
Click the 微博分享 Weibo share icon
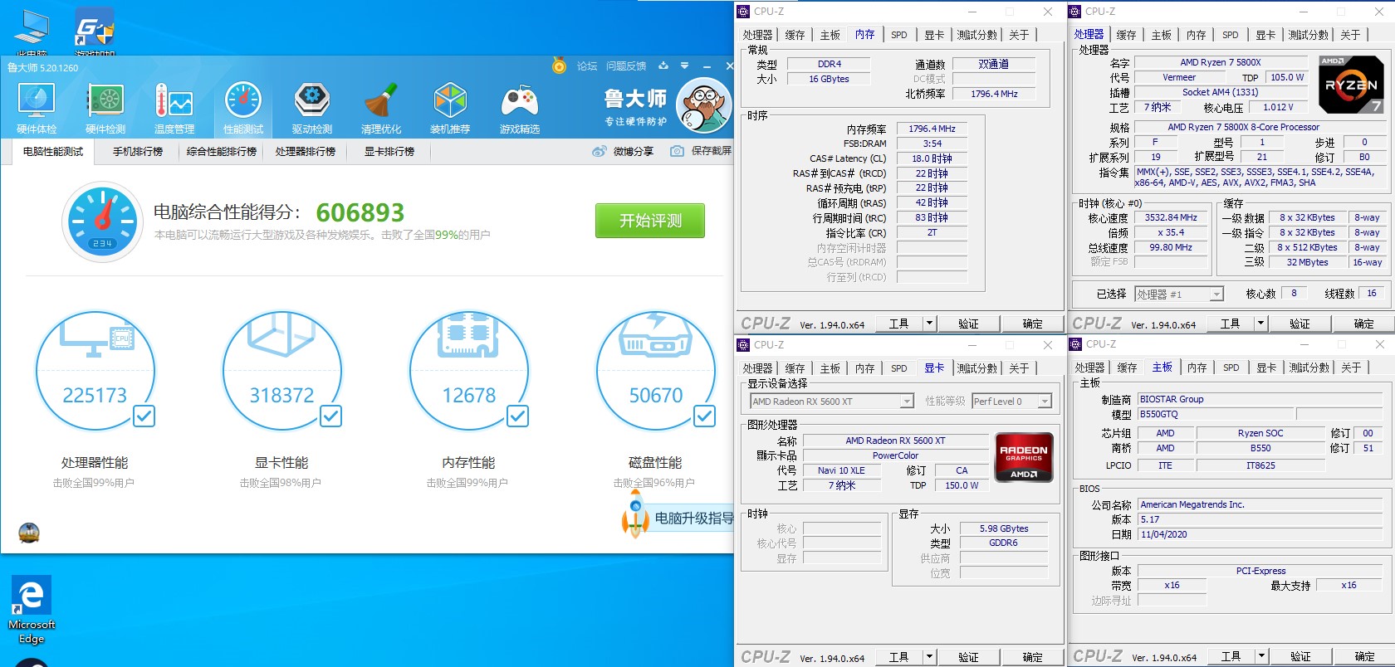tap(600, 151)
